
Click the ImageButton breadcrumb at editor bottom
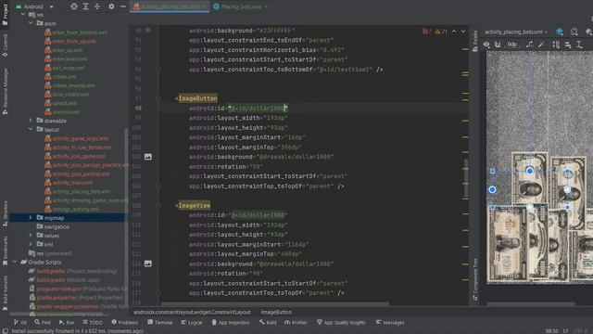click(x=276, y=312)
